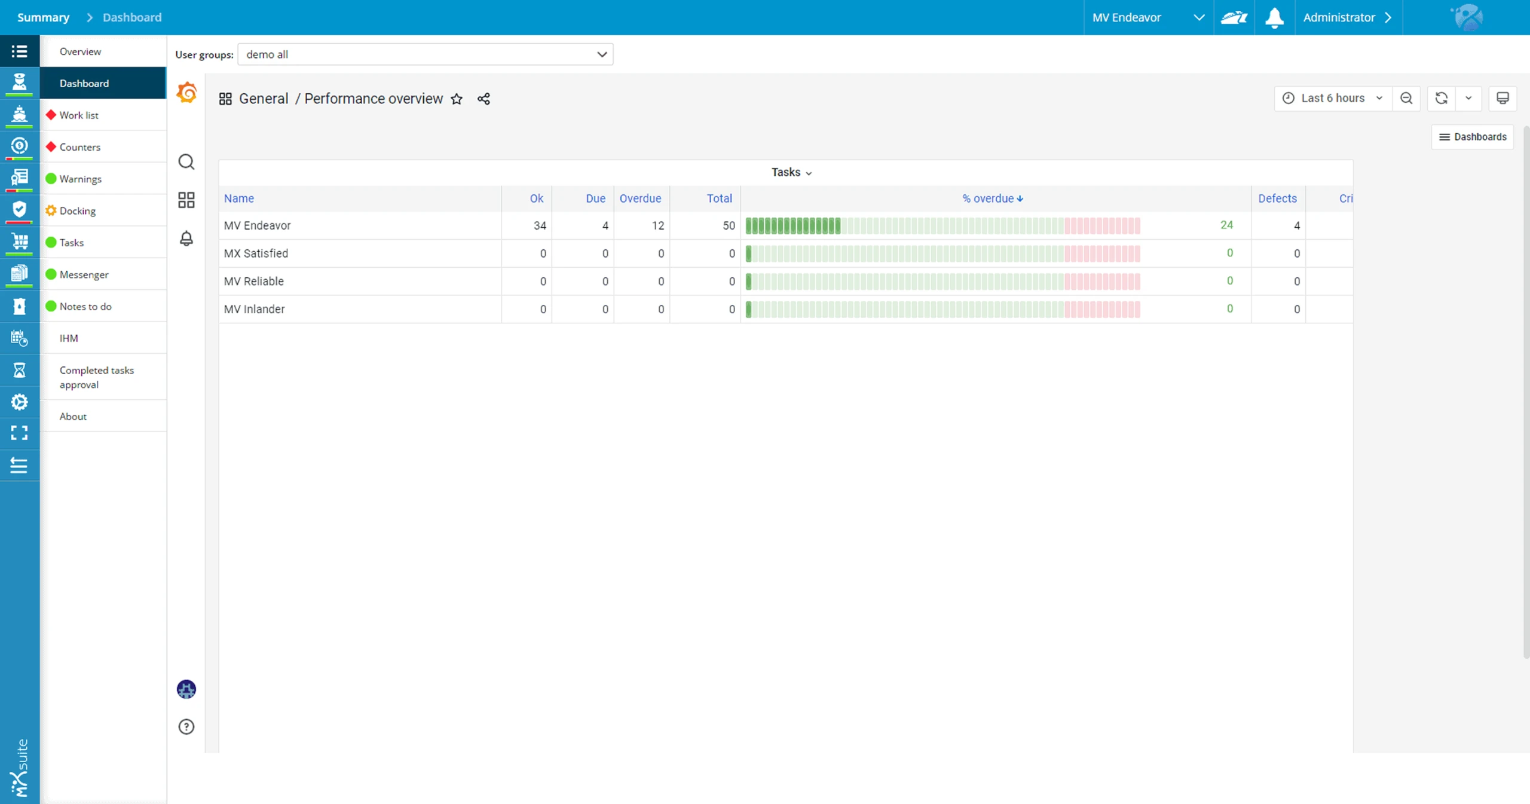Click the oil barrel icon in sidebar
This screenshot has height=804, width=1530.
[x=20, y=306]
